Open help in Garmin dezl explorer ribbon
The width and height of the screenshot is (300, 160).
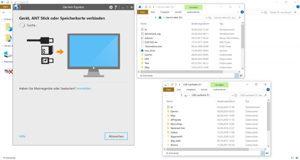(242, 12)
